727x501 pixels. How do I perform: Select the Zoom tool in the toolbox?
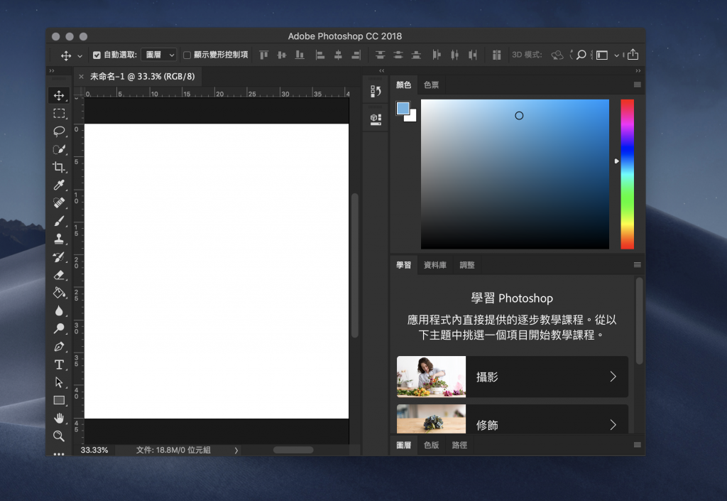click(59, 436)
